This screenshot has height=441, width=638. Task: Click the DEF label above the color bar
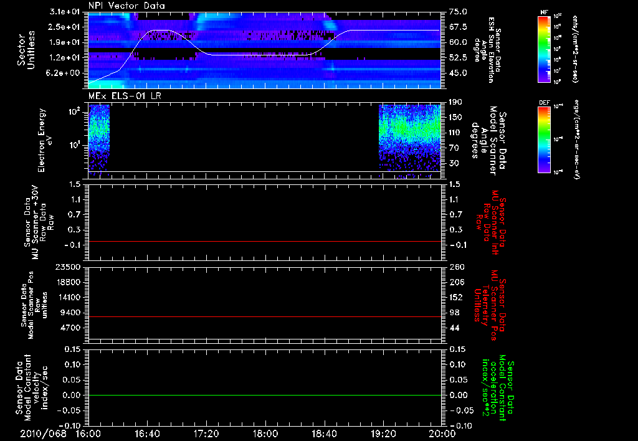(545, 103)
